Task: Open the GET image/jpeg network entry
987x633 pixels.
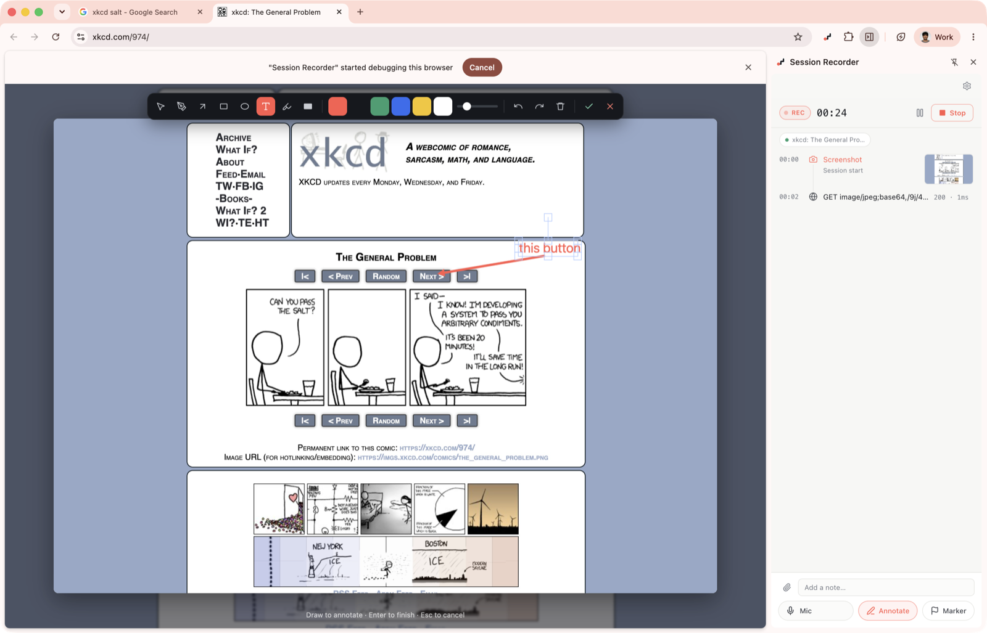Action: coord(875,197)
